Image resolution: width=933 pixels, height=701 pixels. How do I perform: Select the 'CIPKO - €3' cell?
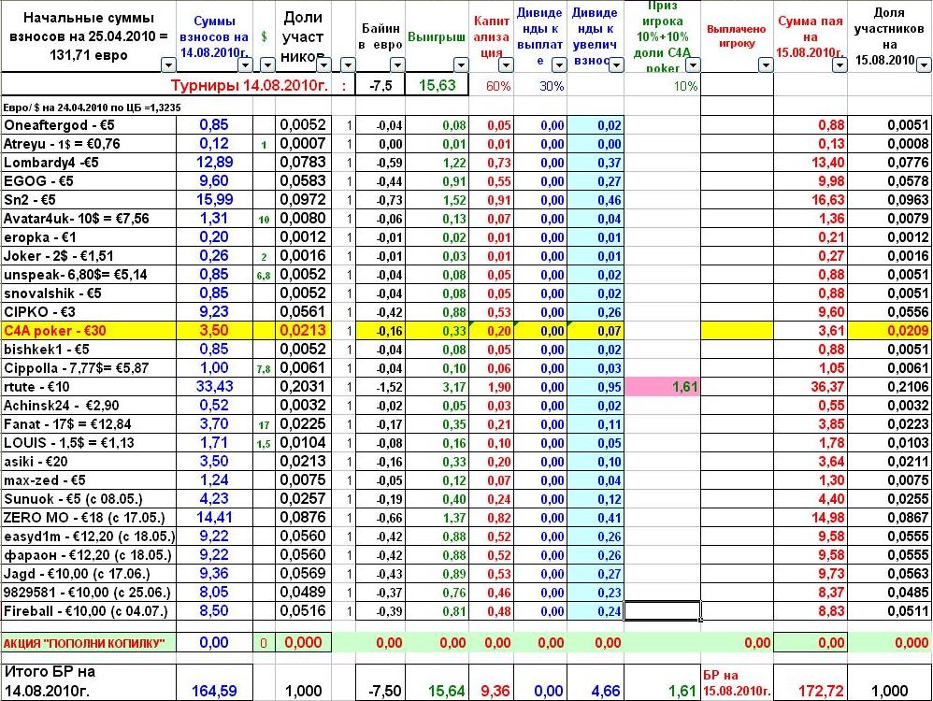[89, 312]
